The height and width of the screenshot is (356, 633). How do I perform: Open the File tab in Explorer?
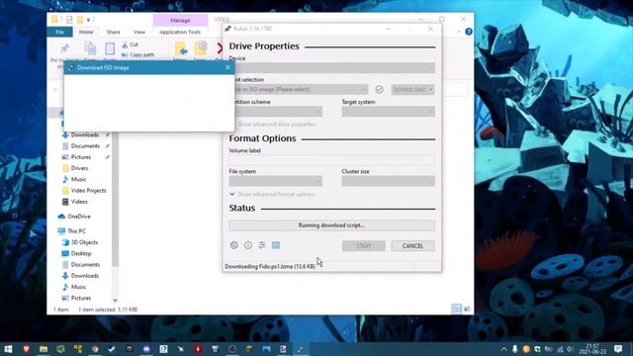click(59, 32)
